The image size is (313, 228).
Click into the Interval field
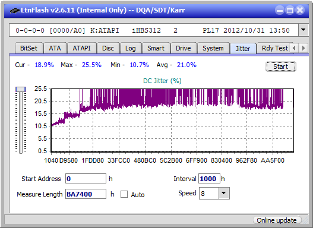pyautogui.click(x=209, y=179)
